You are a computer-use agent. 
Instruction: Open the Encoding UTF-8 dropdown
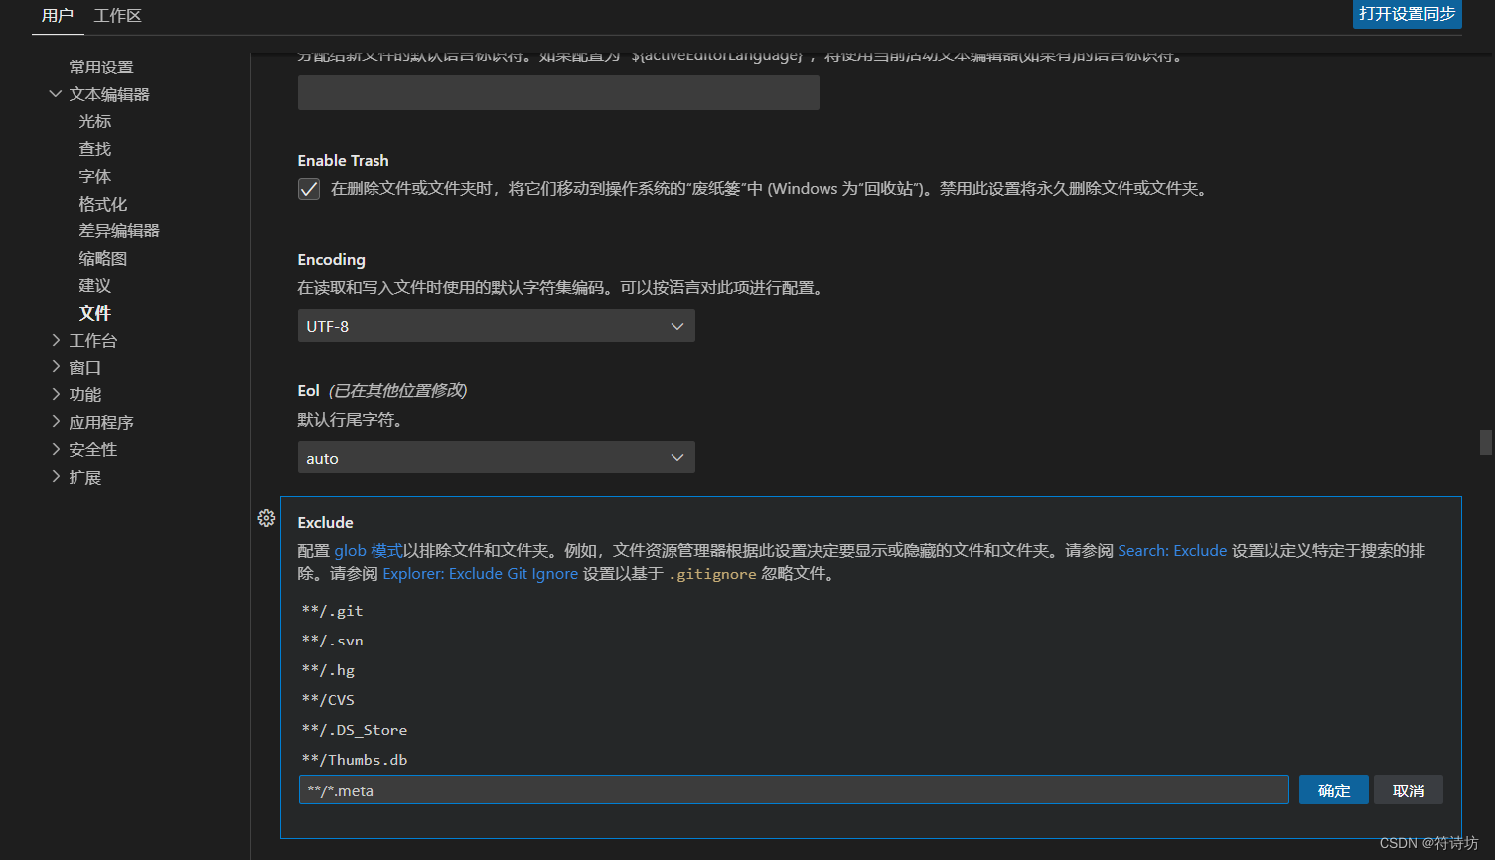(496, 326)
